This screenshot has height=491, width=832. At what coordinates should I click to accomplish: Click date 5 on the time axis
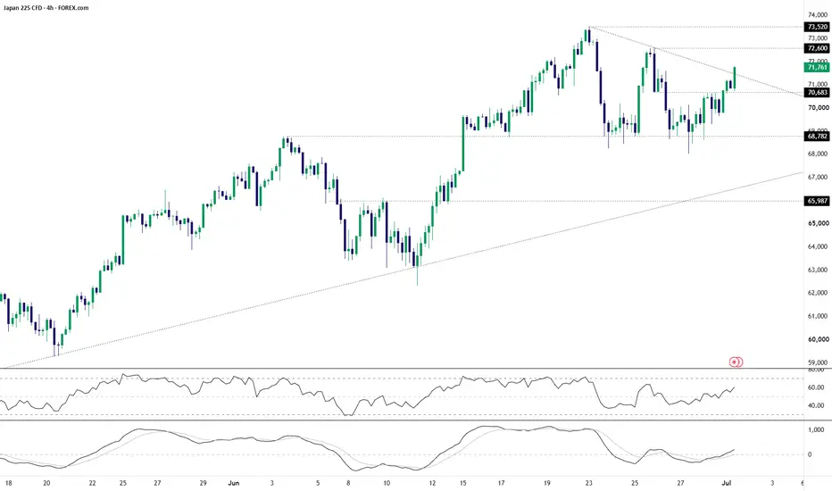tap(318, 483)
